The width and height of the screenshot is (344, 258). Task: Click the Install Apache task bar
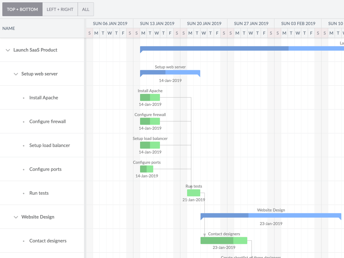click(x=150, y=97)
